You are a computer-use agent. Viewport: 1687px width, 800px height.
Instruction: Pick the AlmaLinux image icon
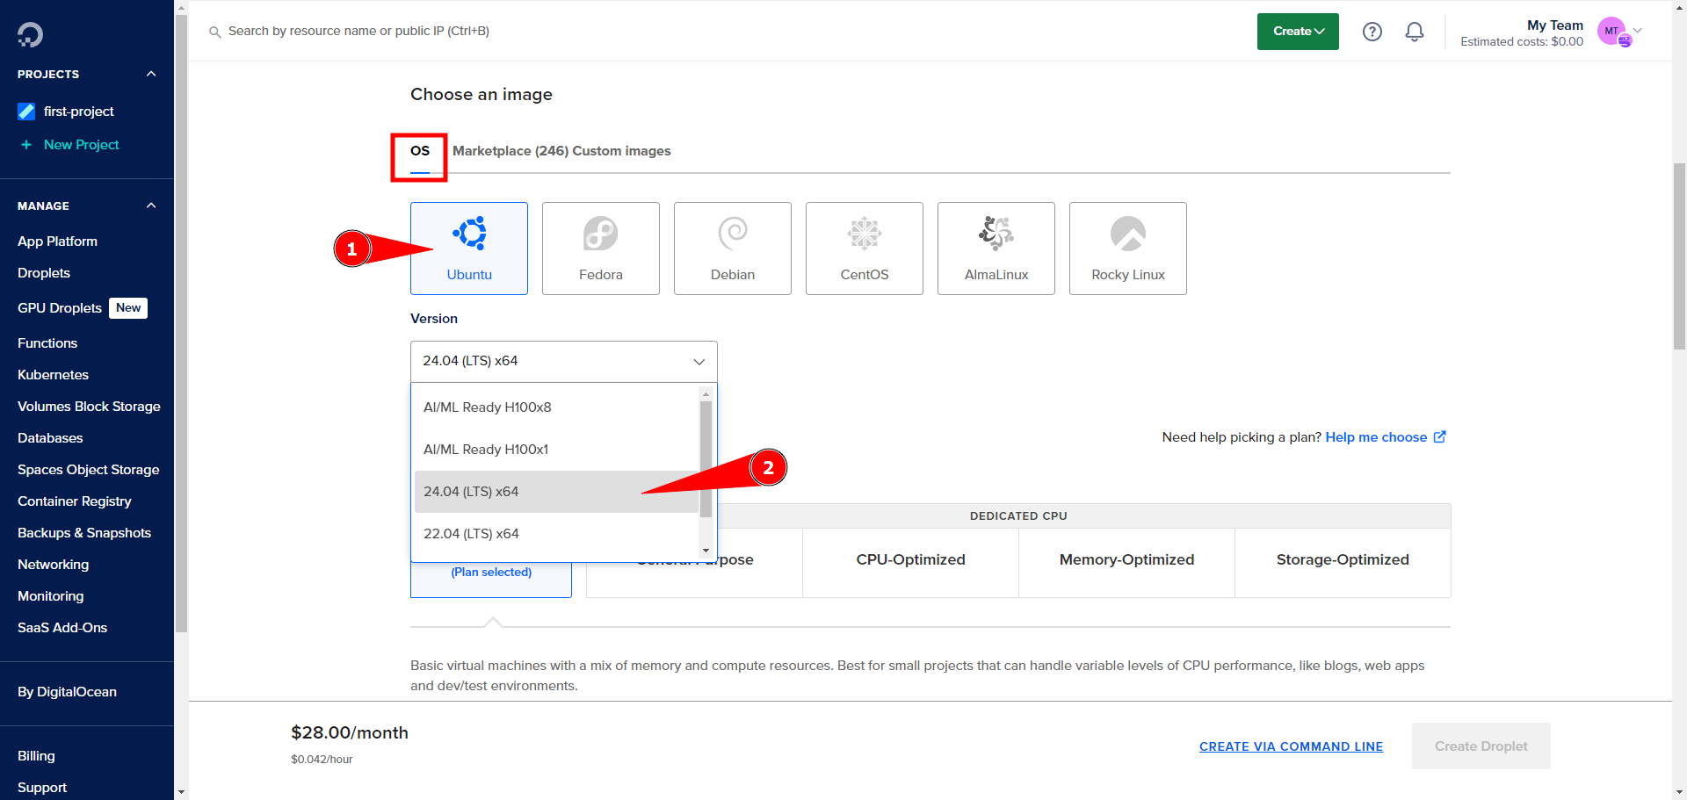click(996, 234)
